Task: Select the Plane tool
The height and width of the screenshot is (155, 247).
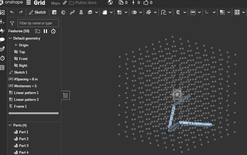Action: [x=149, y=12]
